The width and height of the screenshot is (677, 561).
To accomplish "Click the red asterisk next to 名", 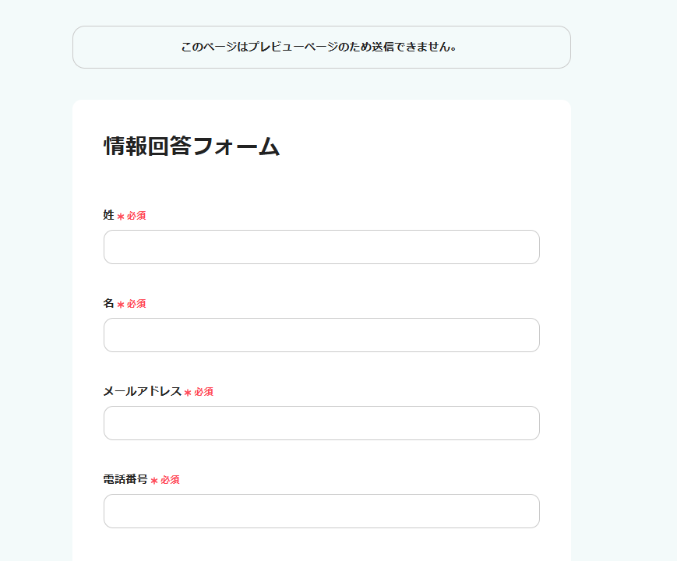I will pyautogui.click(x=121, y=305).
